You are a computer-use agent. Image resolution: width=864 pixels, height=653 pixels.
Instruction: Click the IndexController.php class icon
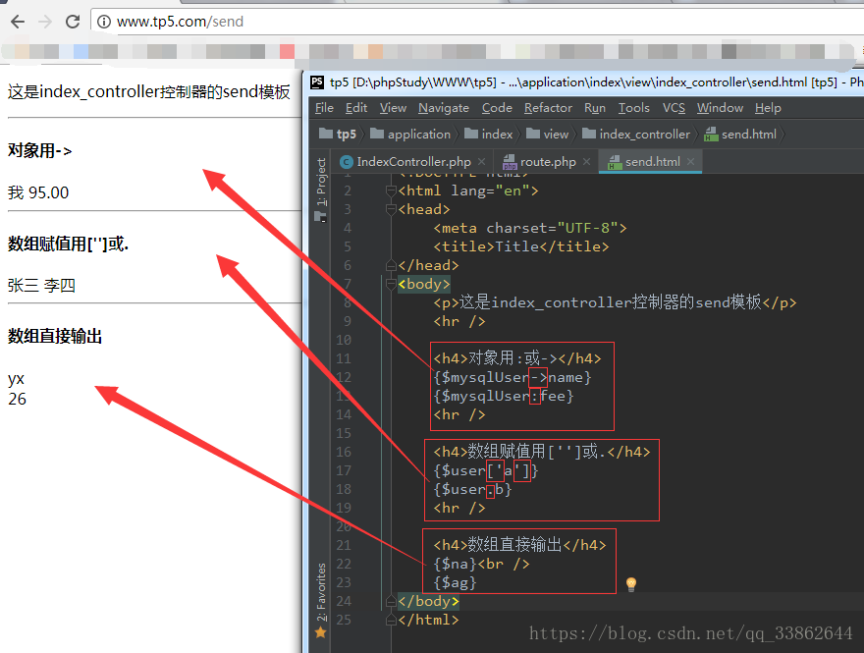(x=347, y=161)
